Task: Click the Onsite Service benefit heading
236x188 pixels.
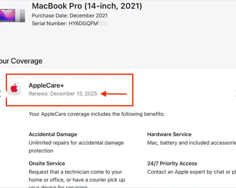Action: click(47, 163)
